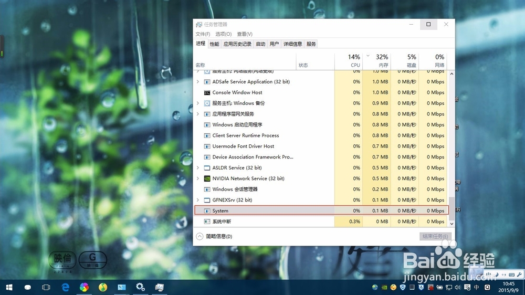Open the yellow-green music app on taskbar
525x295 pixels.
[x=103, y=287]
